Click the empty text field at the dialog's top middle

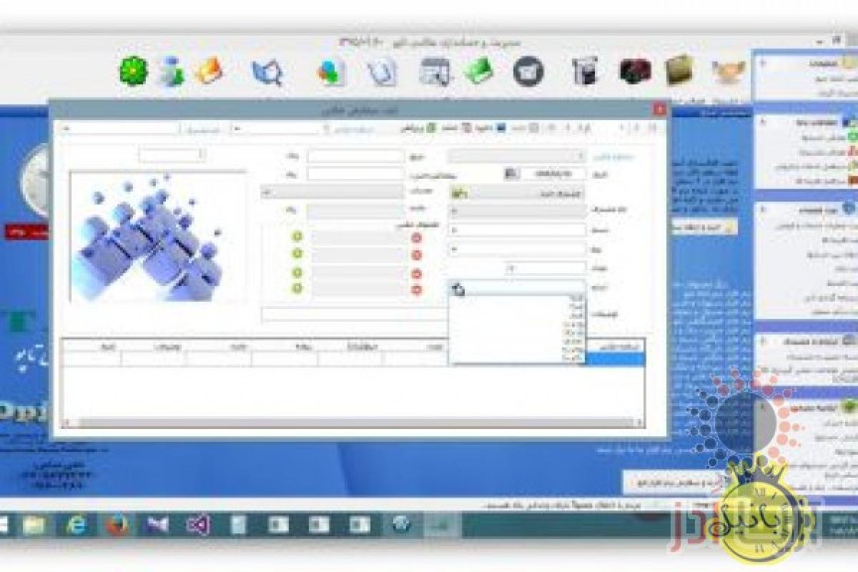[356, 155]
